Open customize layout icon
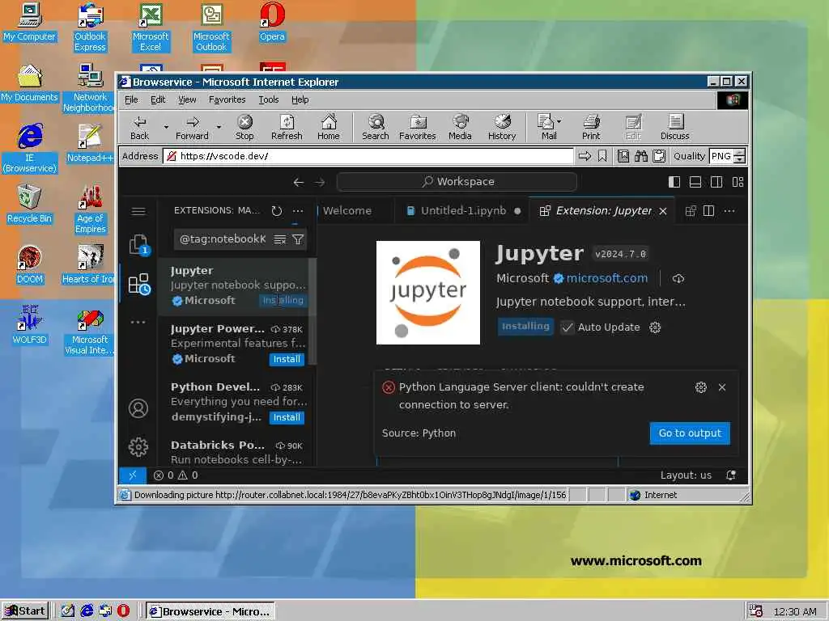 tap(738, 182)
